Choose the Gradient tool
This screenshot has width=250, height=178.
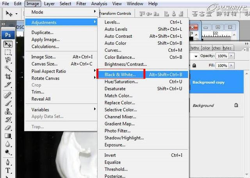click(x=8, y=136)
